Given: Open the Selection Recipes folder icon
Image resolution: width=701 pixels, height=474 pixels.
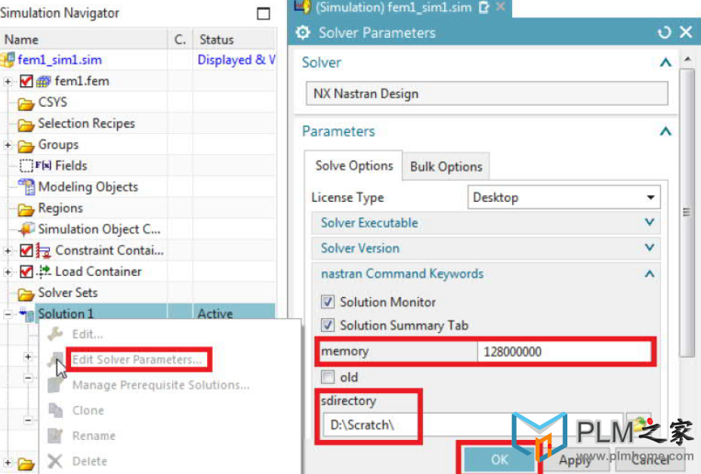Looking at the screenshot, I should tap(26, 125).
